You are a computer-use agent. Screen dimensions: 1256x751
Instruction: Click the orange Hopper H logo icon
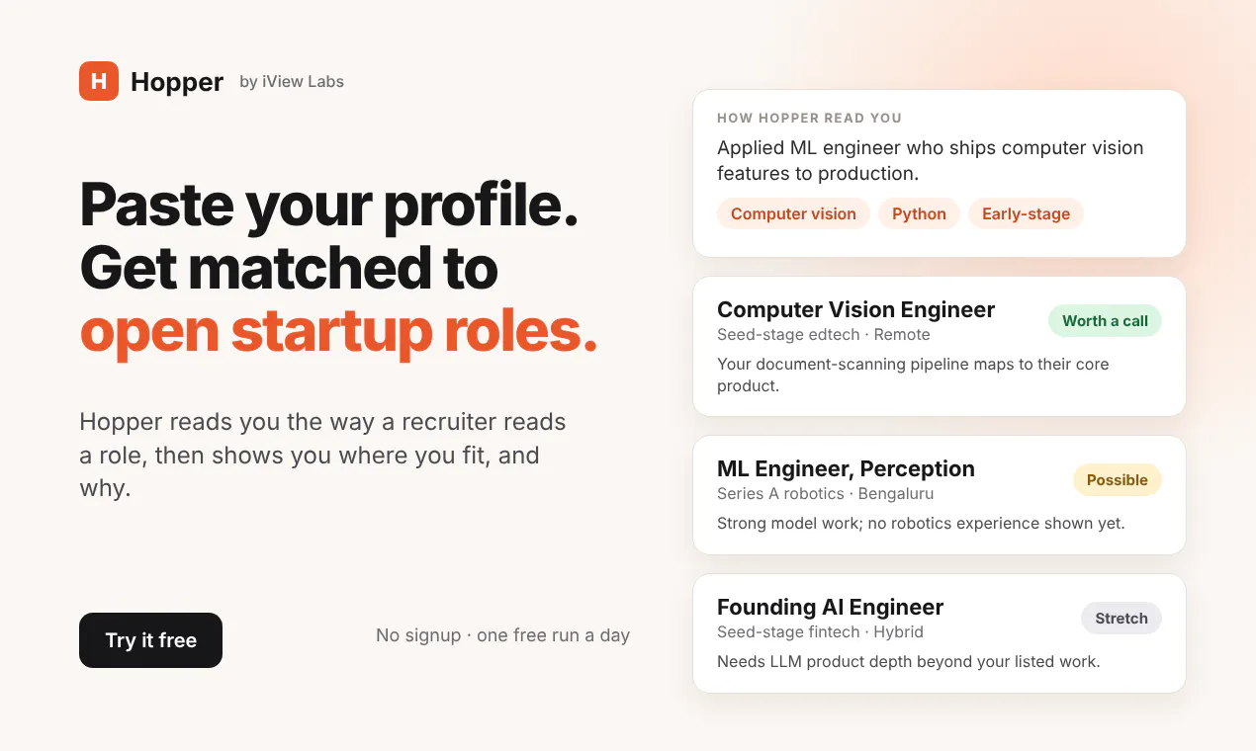(99, 81)
